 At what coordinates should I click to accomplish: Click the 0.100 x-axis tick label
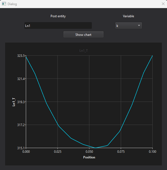[x=152, y=152]
